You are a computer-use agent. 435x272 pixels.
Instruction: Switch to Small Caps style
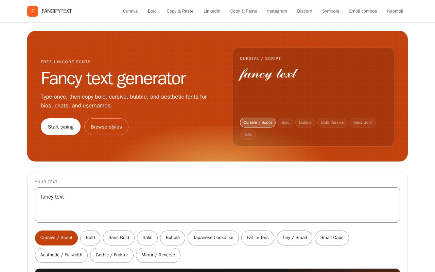tap(332, 238)
